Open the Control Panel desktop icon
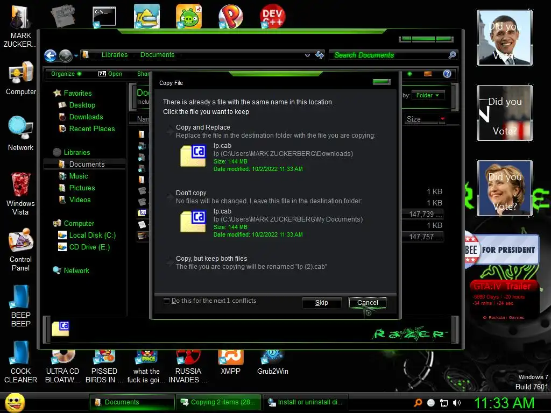 [x=20, y=250]
